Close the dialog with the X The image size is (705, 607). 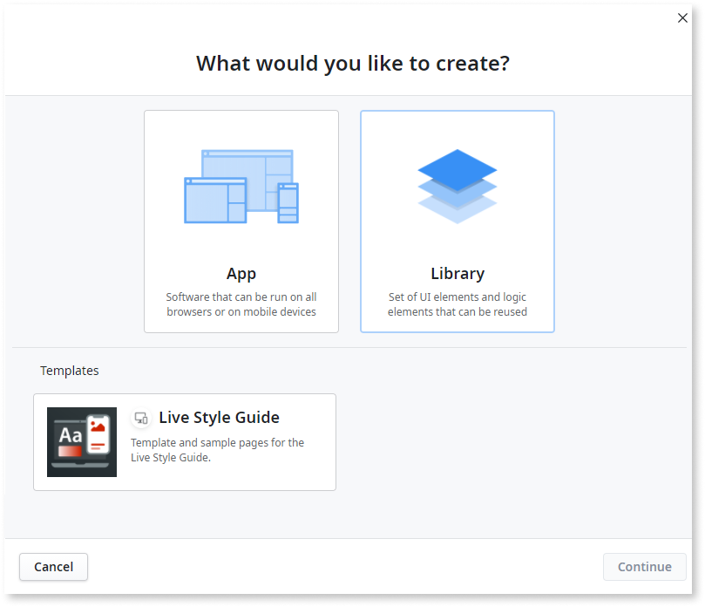coord(682,17)
